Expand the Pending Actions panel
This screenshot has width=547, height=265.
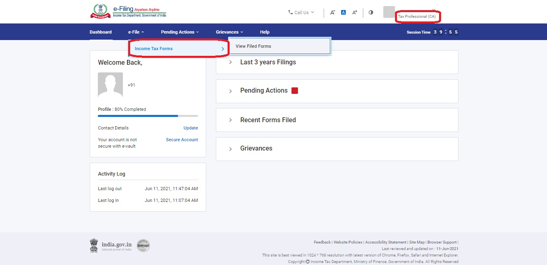coord(264,91)
